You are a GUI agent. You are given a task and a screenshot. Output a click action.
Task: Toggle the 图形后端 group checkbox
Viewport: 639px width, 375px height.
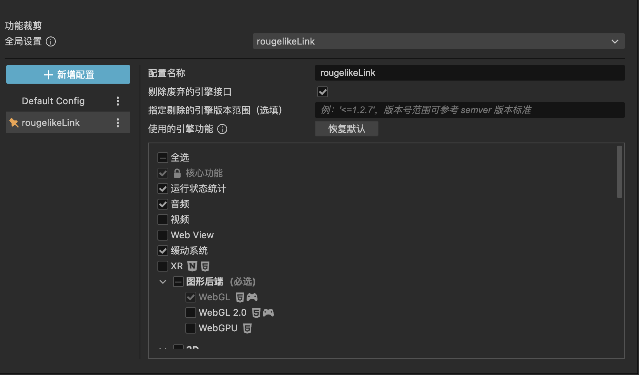[178, 282]
